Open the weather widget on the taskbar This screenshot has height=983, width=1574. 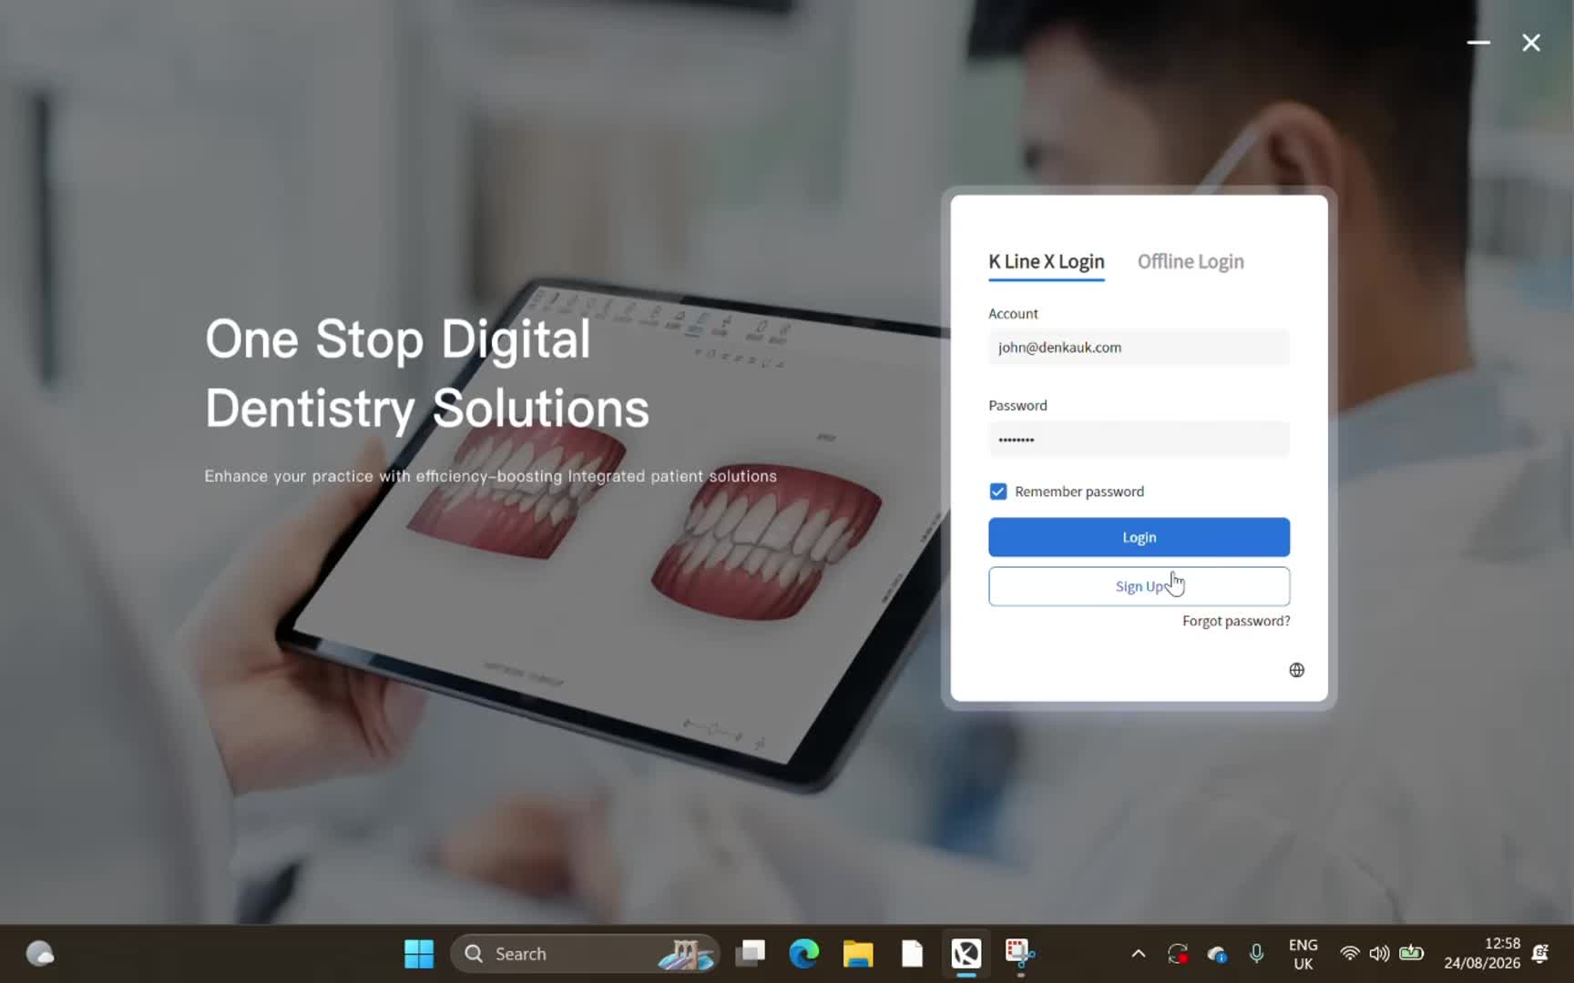pyautogui.click(x=40, y=954)
